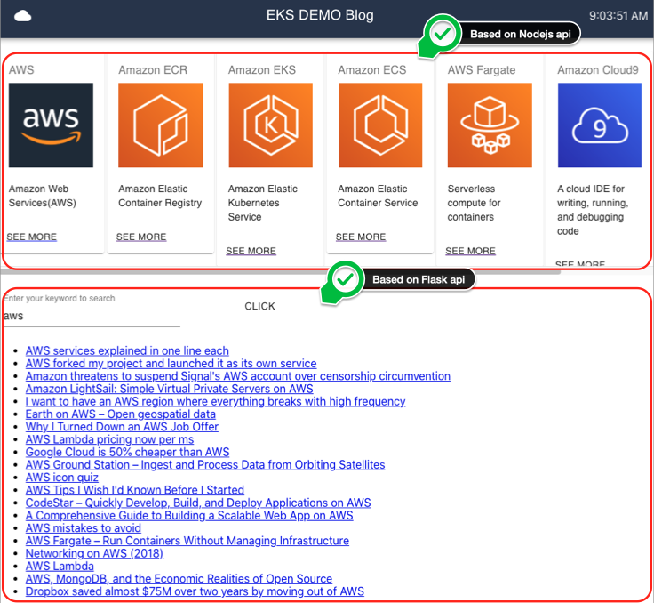Open 'AWS Tips I Wish I'd Known' link

click(135, 490)
